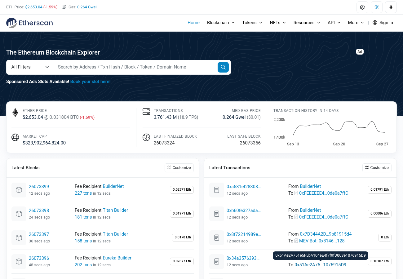The width and height of the screenshot is (403, 279).
Task: Expand the Resources menu
Action: pos(307,23)
